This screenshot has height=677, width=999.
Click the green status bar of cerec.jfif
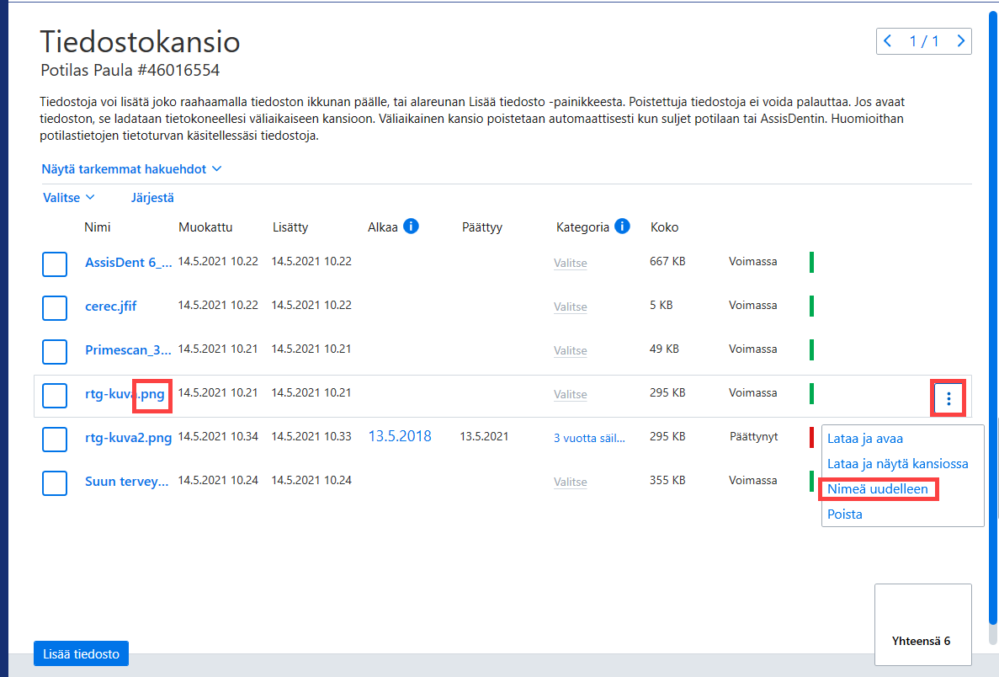811,306
